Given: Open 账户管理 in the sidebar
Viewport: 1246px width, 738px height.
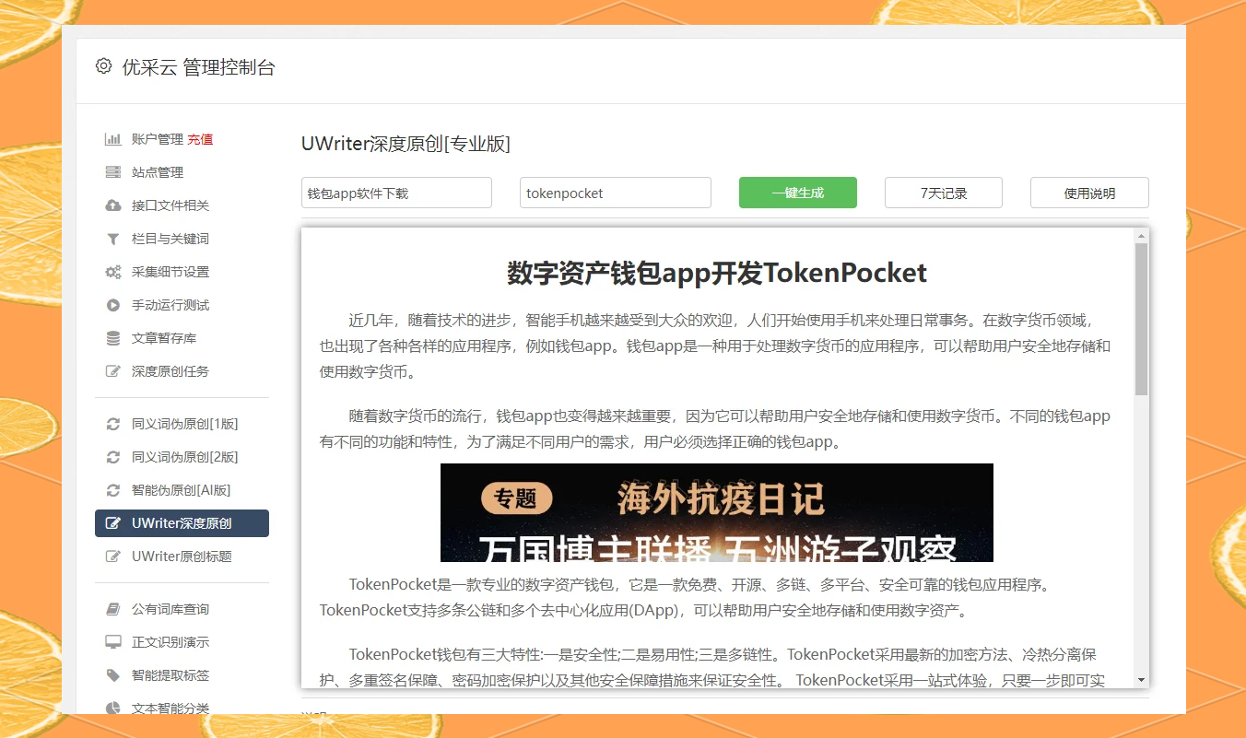Looking at the screenshot, I should click(158, 139).
